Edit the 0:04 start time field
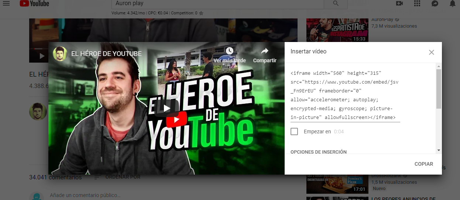This screenshot has height=200, width=460. coord(339,131)
